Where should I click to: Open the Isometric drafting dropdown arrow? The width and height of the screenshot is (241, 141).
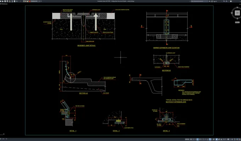click(x=206, y=139)
